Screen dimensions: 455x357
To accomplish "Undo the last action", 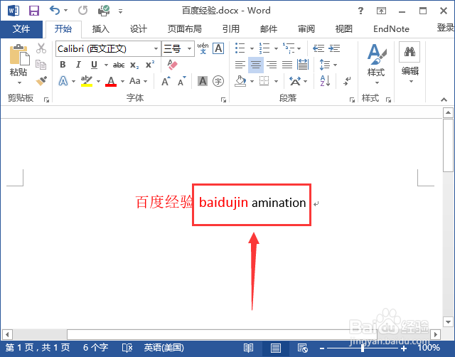I will [55, 11].
